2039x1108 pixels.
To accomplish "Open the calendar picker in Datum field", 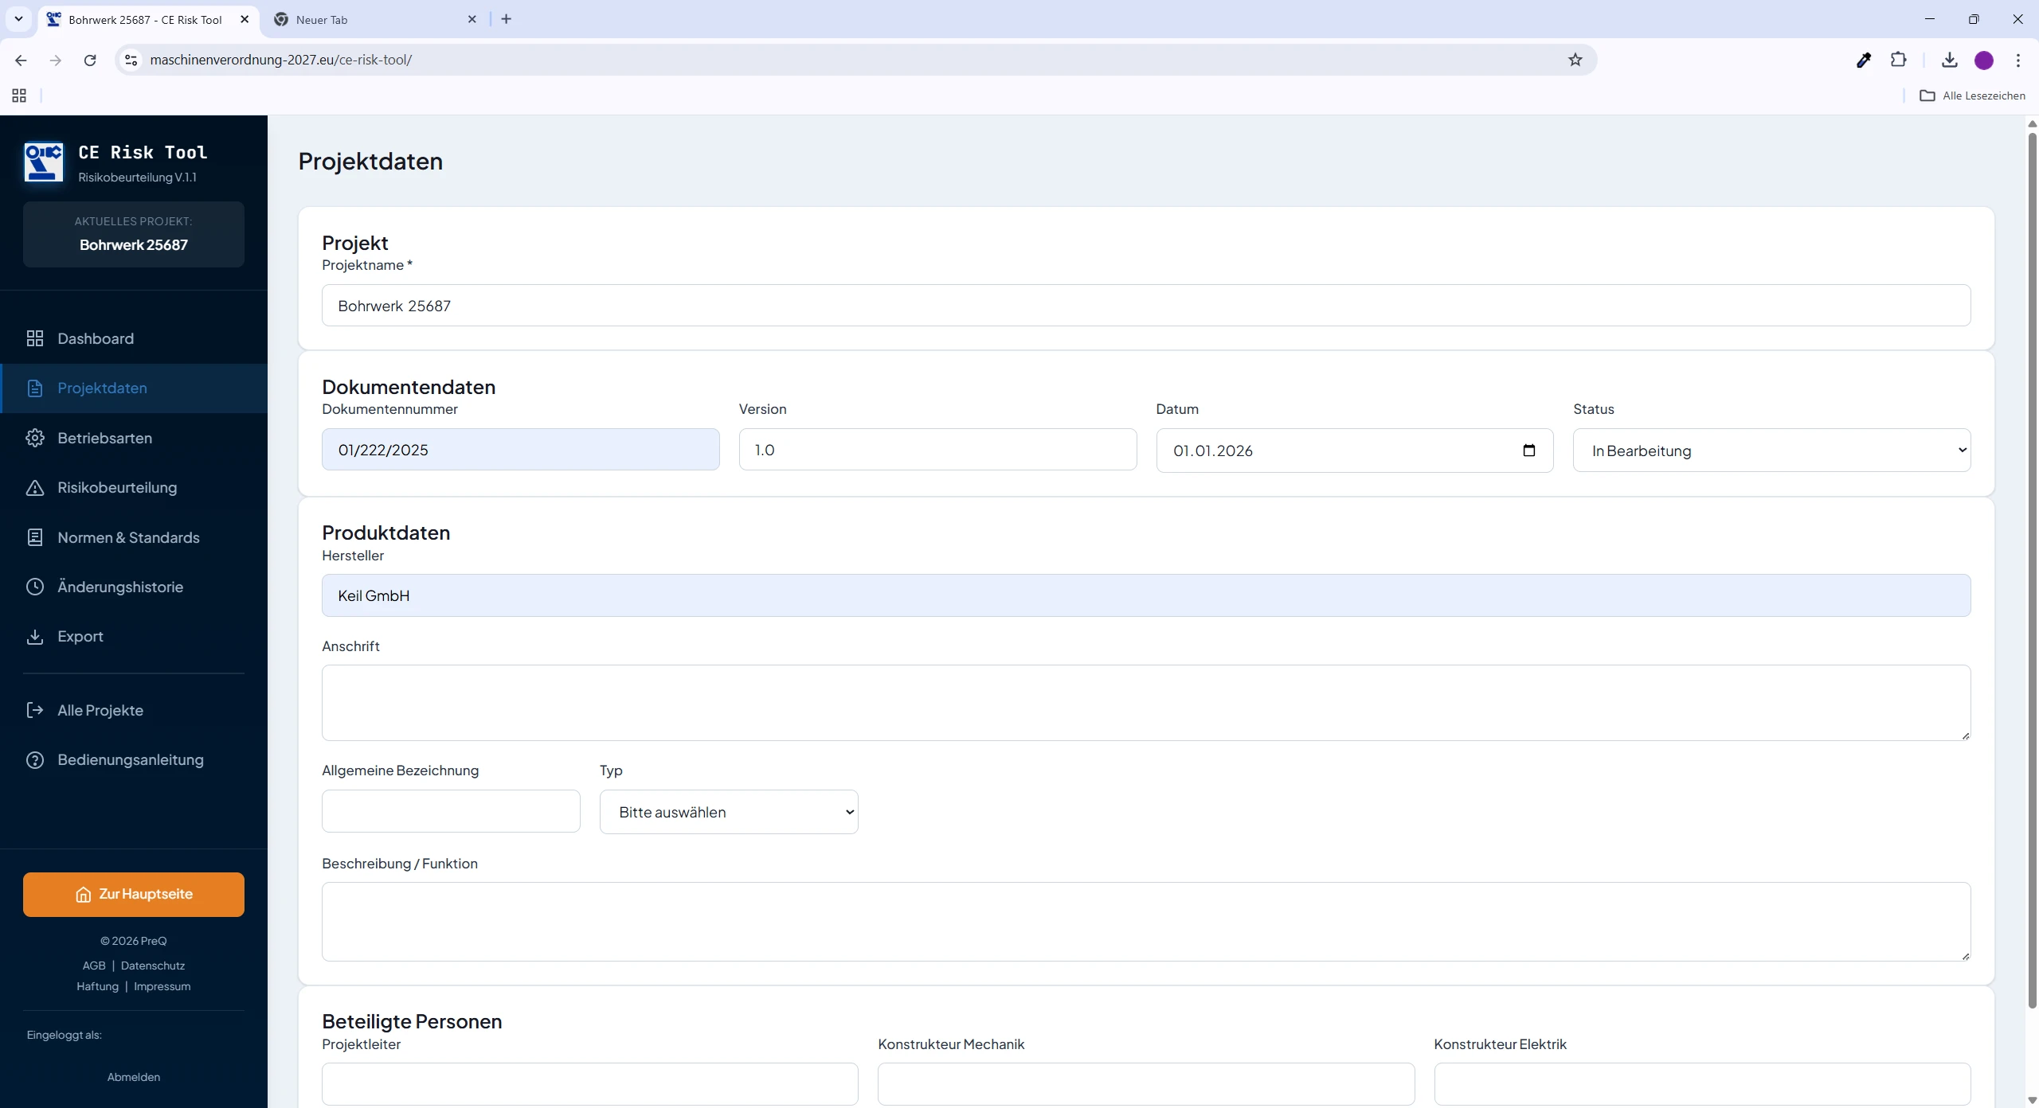I will click(x=1528, y=451).
